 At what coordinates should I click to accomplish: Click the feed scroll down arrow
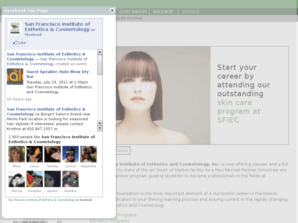(100, 128)
